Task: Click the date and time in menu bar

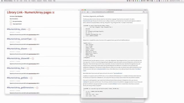Action: coord(175,1)
